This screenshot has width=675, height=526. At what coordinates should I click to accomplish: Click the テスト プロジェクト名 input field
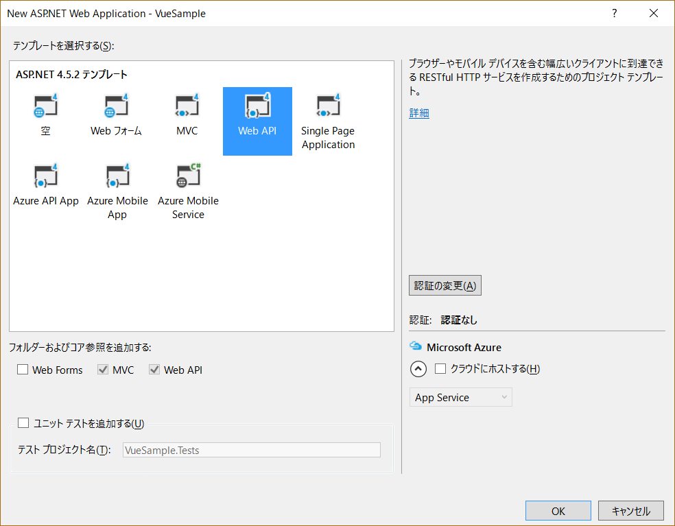pos(251,450)
